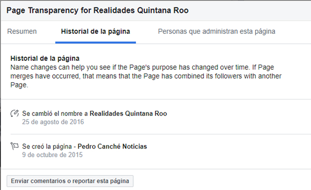This screenshot has width=311, height=190.
Task: Click the date 25 de agosto de 2016
Action: click(x=53, y=122)
